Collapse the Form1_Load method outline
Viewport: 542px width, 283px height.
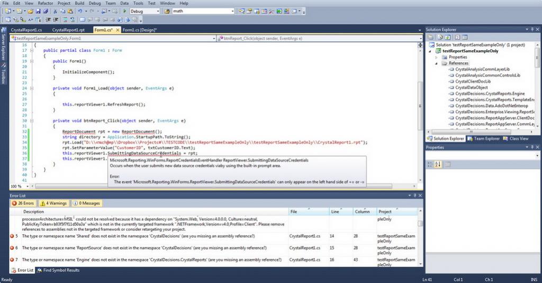(31, 88)
